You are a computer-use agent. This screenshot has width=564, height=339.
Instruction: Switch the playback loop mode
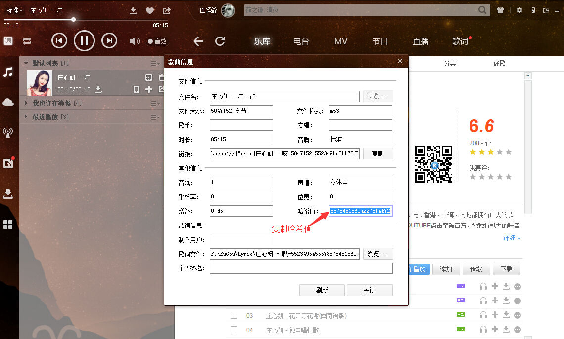tap(27, 41)
